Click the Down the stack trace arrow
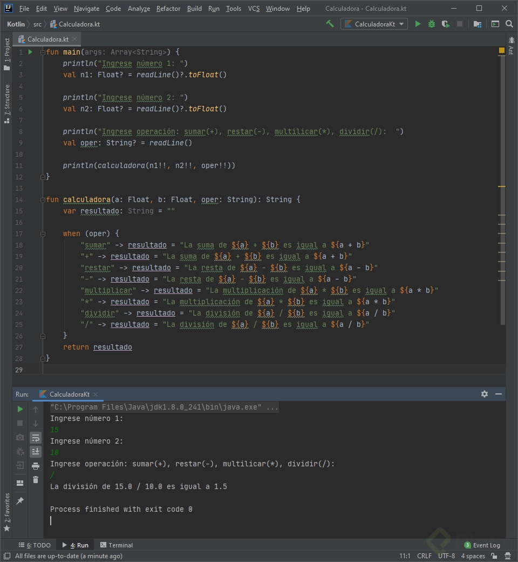The height and width of the screenshot is (562, 518). click(x=36, y=423)
